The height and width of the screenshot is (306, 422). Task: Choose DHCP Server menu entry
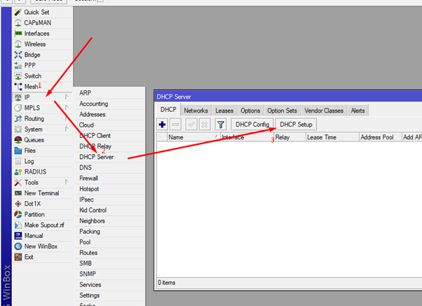[x=109, y=157]
